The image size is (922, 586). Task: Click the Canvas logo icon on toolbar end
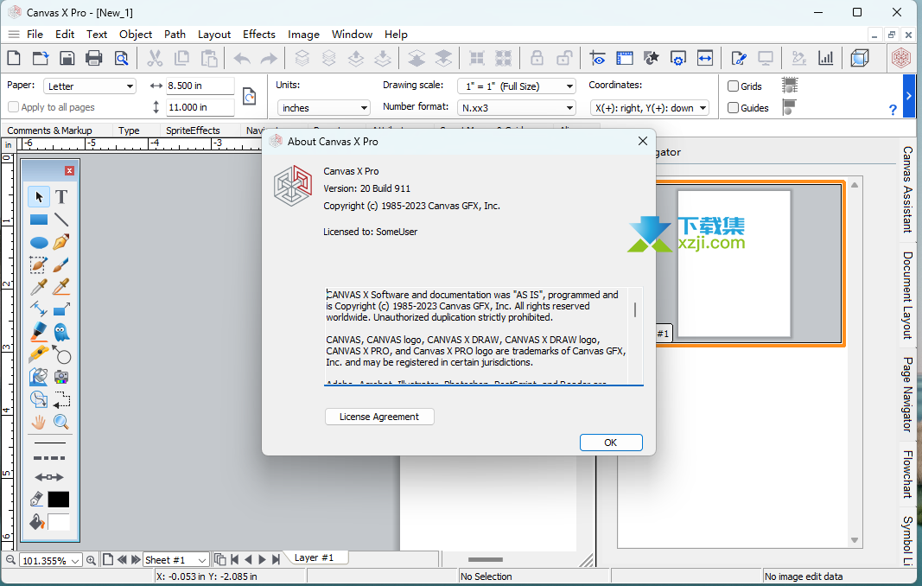click(x=901, y=58)
